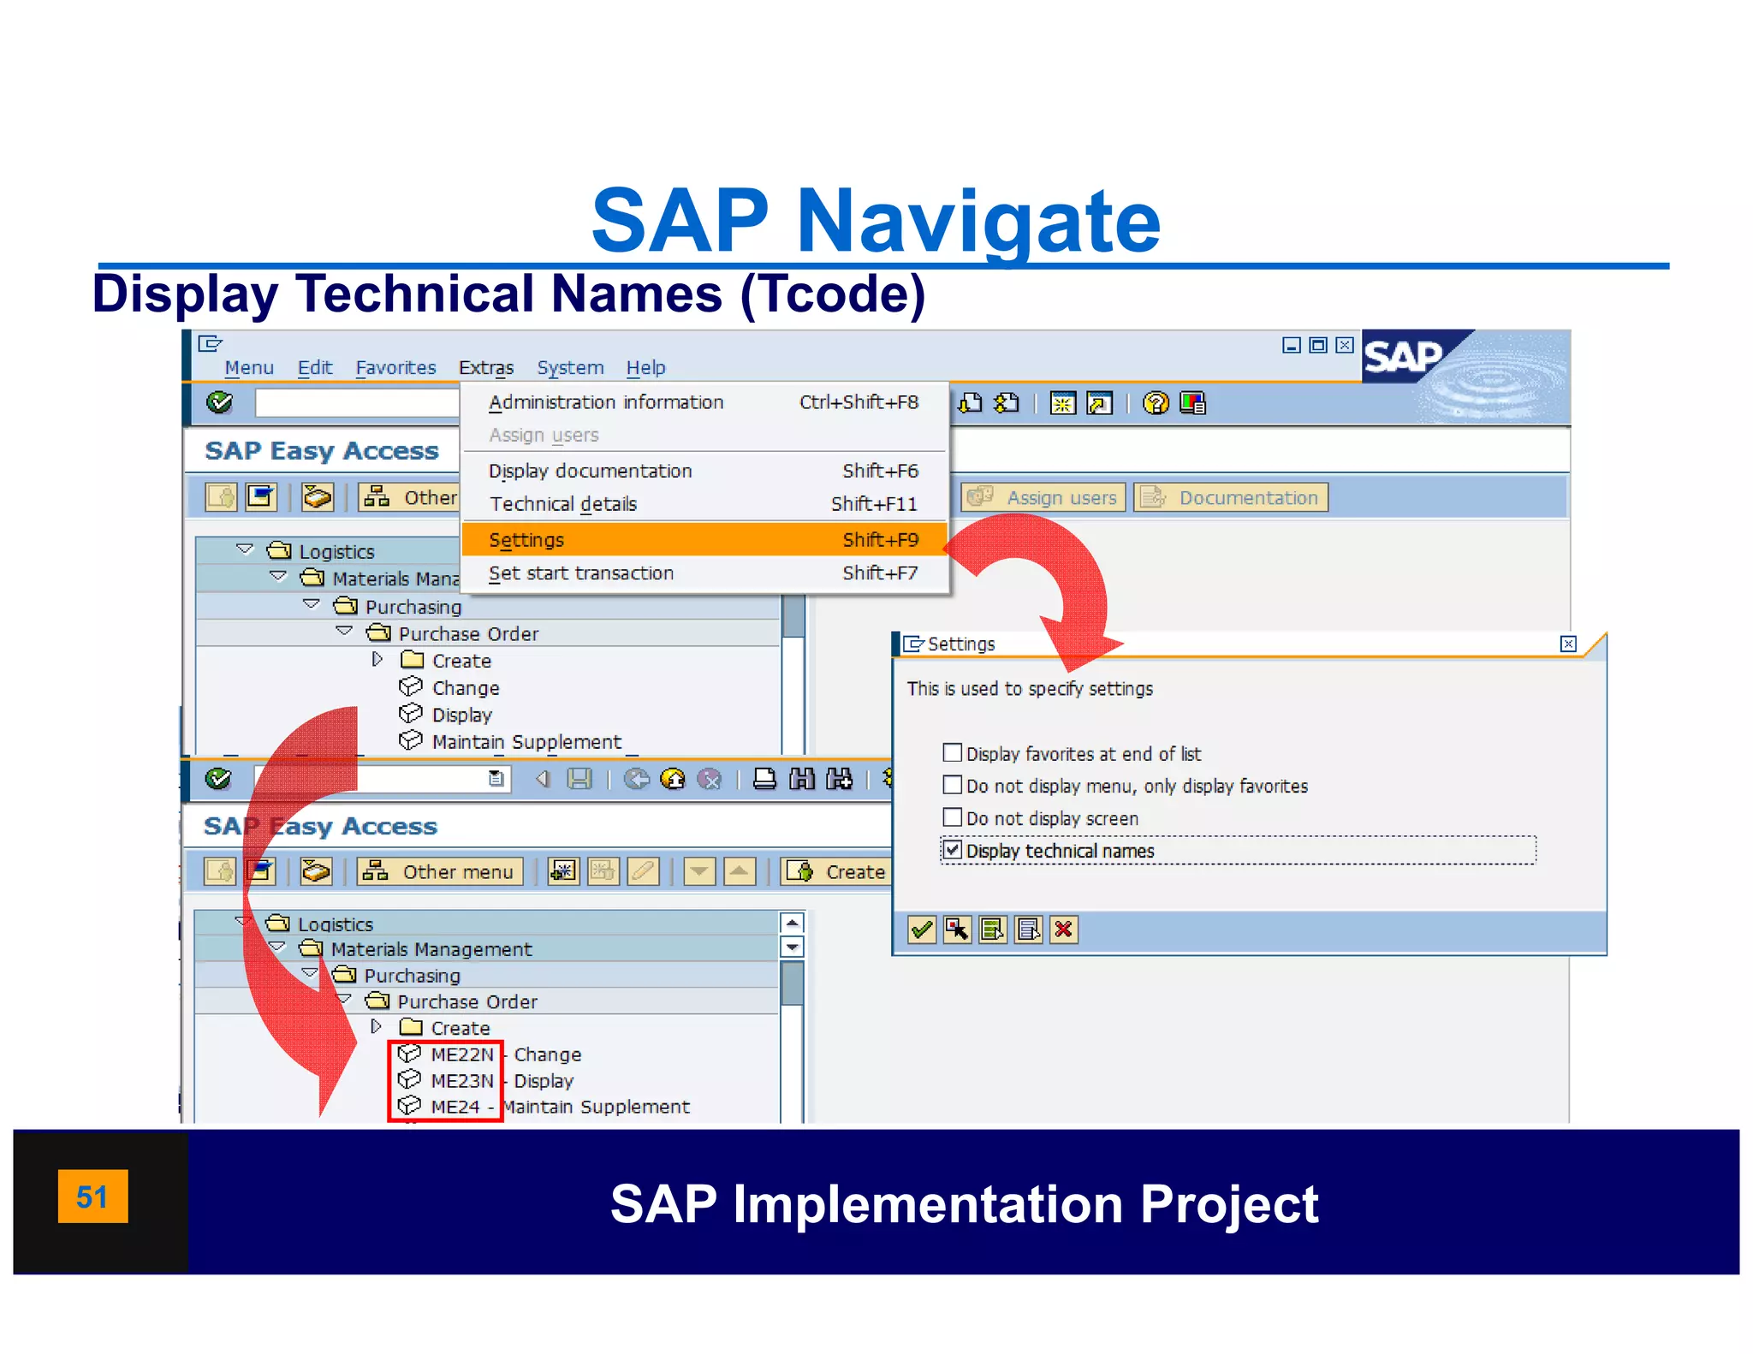Screen dimensions: 1753x1354
Task: Click the Find Next binoculars-plus icon
Action: [x=839, y=780]
